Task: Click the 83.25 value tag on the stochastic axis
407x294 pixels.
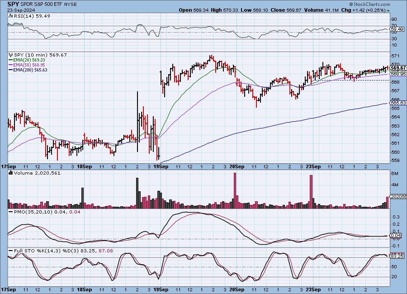Action: pyautogui.click(x=397, y=256)
